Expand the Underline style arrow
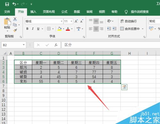The width and height of the screenshot is (160, 124). (x=42, y=29)
